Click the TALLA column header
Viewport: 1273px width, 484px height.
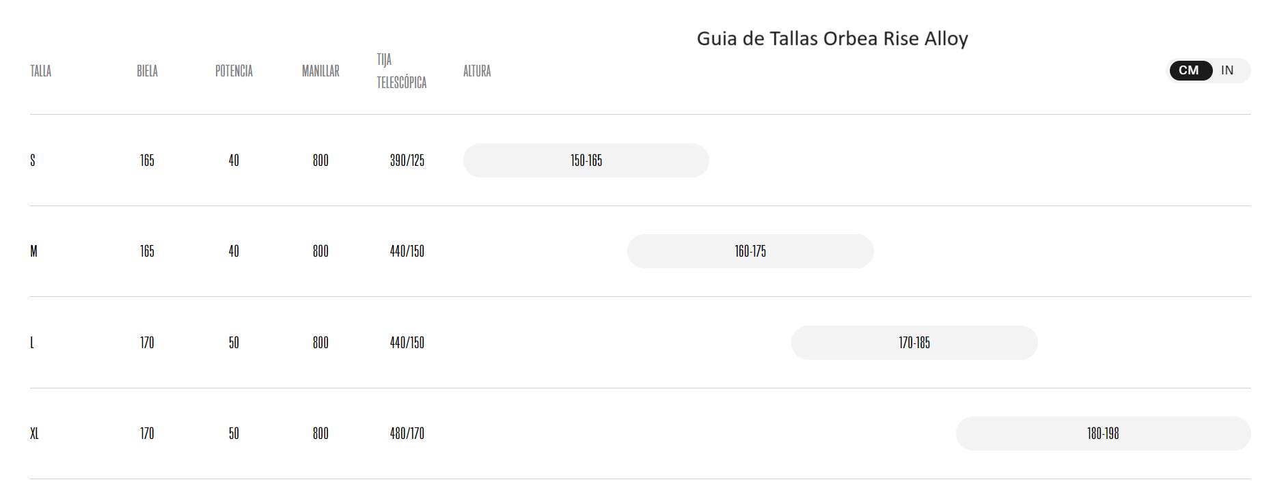pyautogui.click(x=40, y=70)
